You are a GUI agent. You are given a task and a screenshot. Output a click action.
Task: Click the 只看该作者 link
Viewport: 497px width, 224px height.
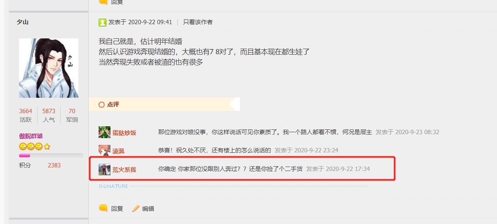pyautogui.click(x=198, y=22)
